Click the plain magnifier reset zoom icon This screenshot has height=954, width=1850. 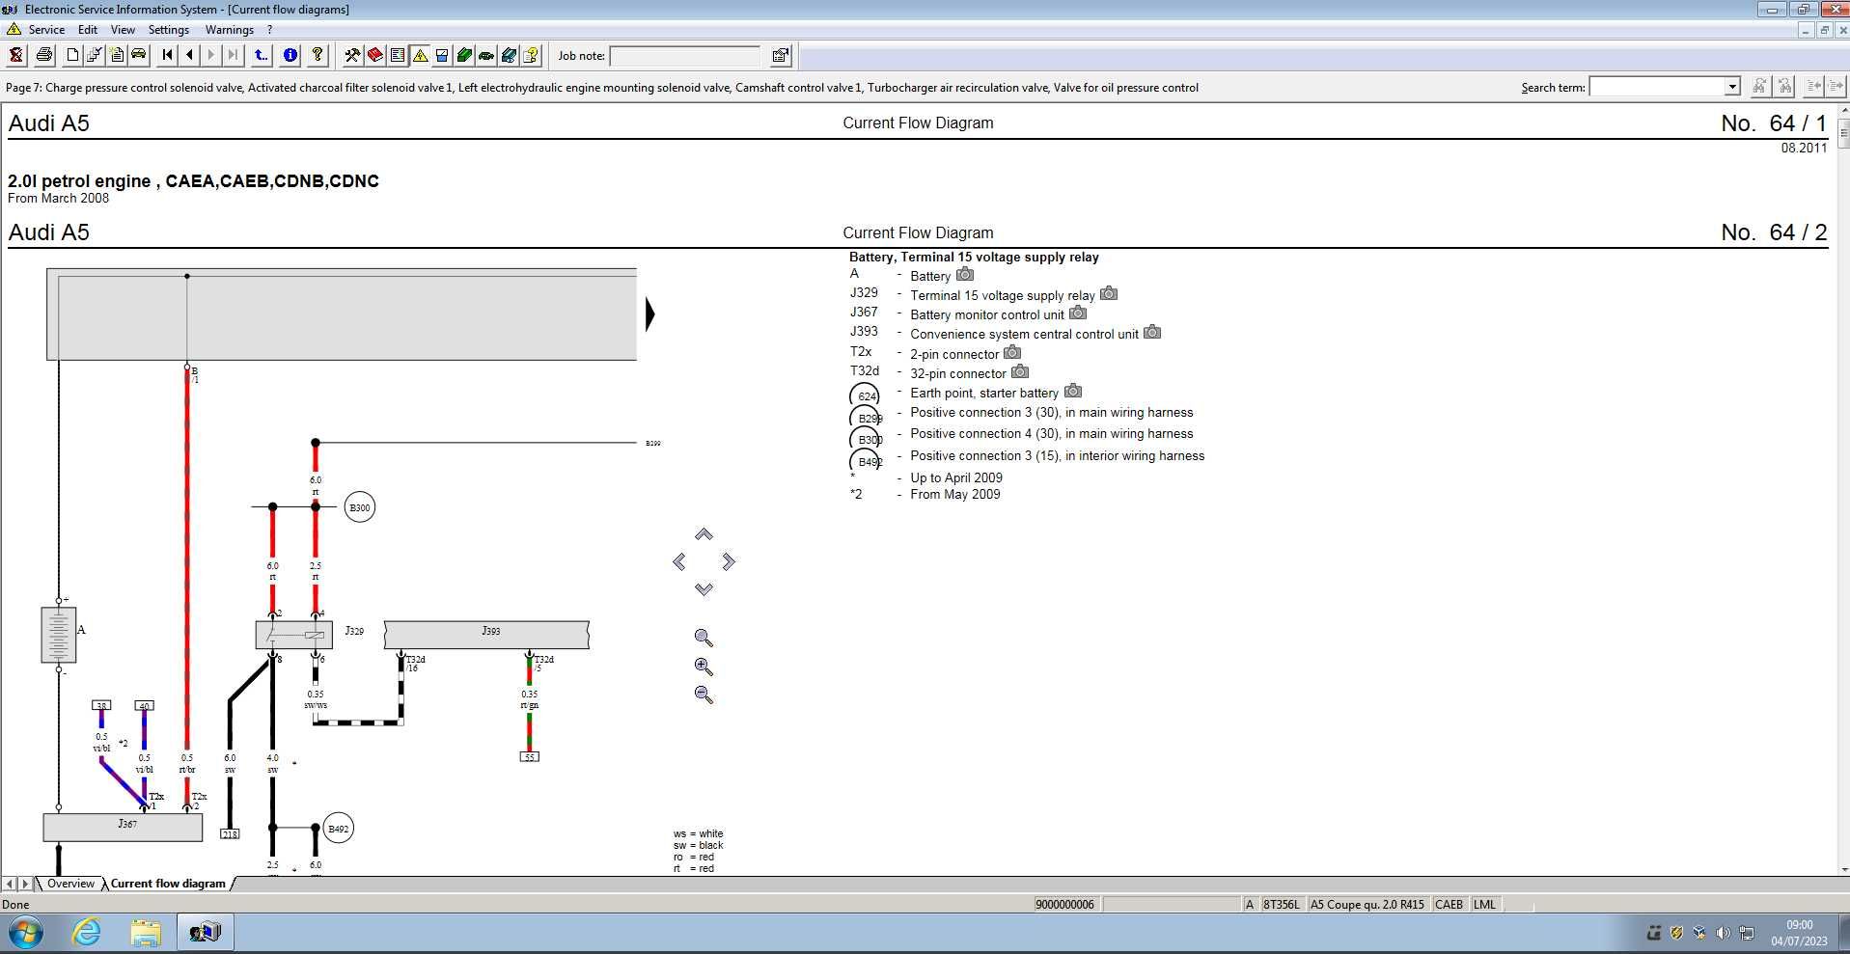pyautogui.click(x=704, y=638)
